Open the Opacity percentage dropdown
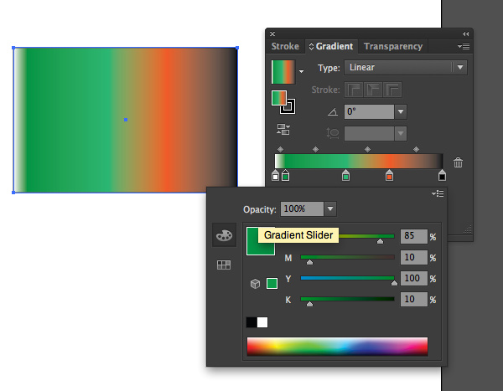The width and height of the screenshot is (503, 391). (x=330, y=208)
